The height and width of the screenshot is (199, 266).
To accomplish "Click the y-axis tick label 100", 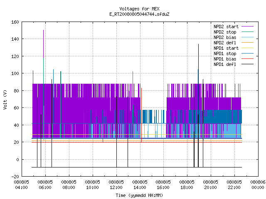I will (x=15, y=73).
